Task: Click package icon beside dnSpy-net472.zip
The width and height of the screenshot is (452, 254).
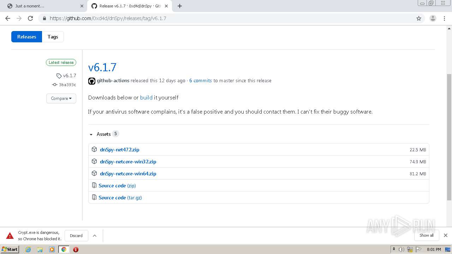Action: pos(94,149)
